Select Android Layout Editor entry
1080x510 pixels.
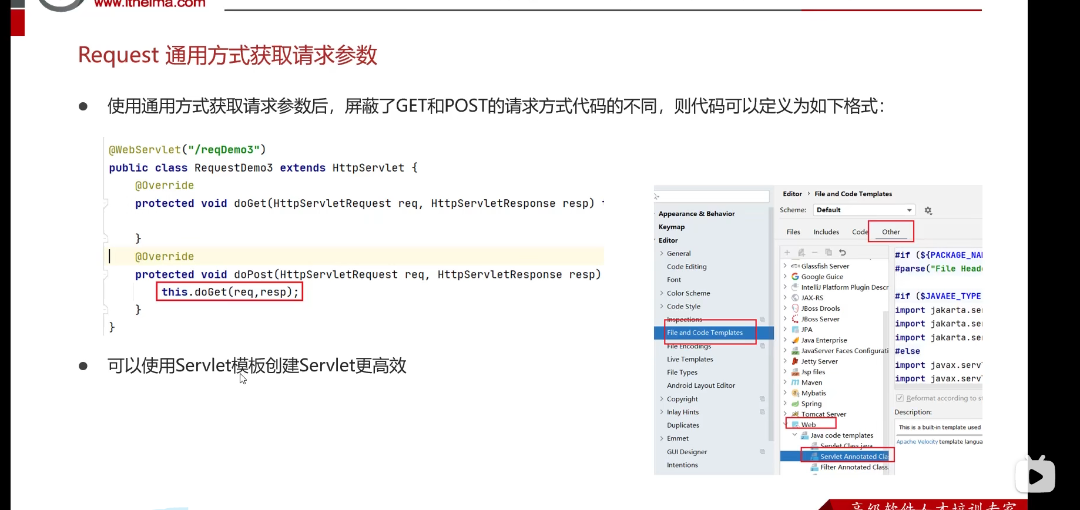click(x=701, y=386)
